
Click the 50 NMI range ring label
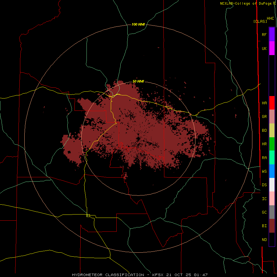click(x=138, y=81)
